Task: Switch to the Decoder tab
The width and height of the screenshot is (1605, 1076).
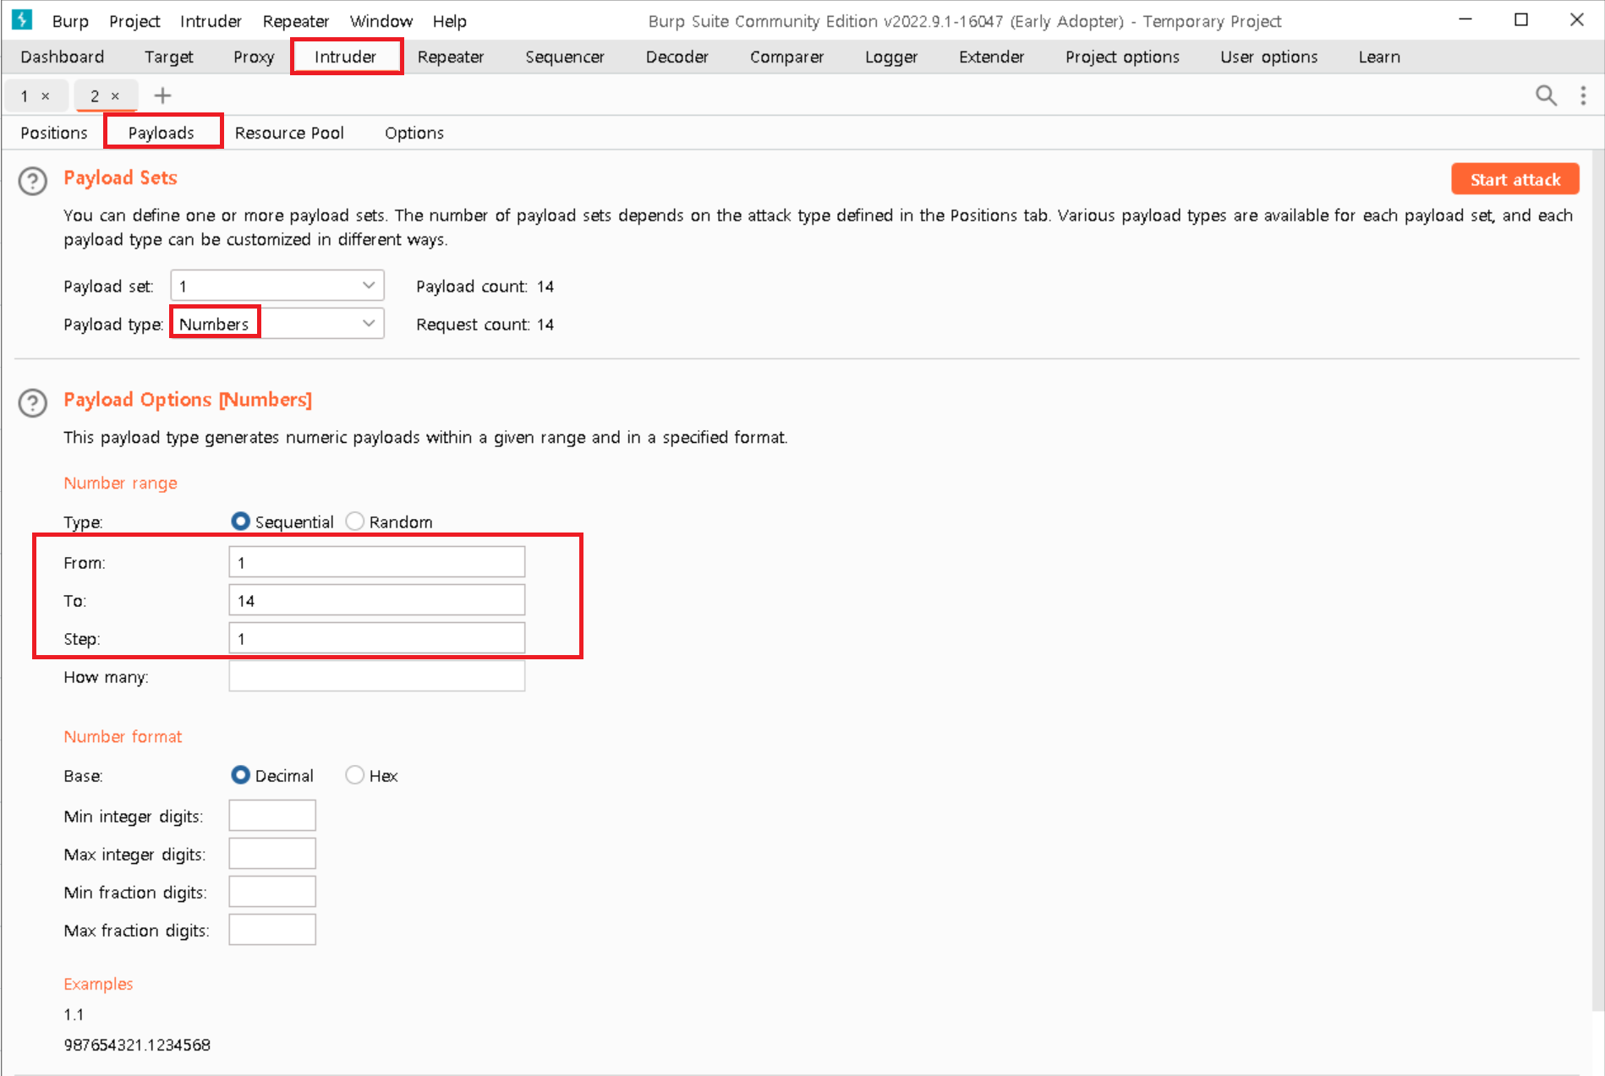Action: (x=677, y=57)
